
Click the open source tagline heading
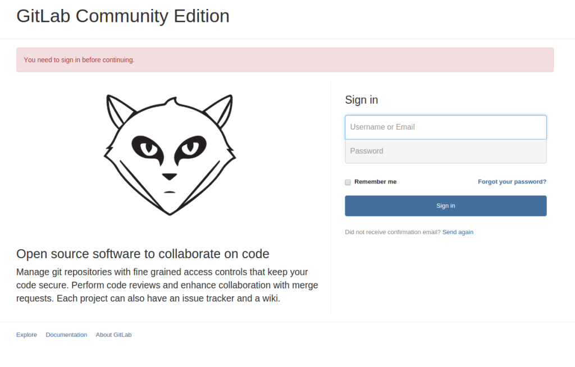click(x=143, y=254)
